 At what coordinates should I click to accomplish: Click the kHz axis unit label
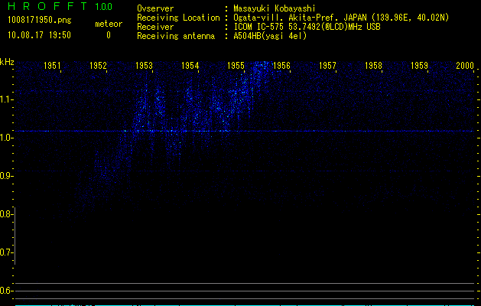click(x=7, y=62)
